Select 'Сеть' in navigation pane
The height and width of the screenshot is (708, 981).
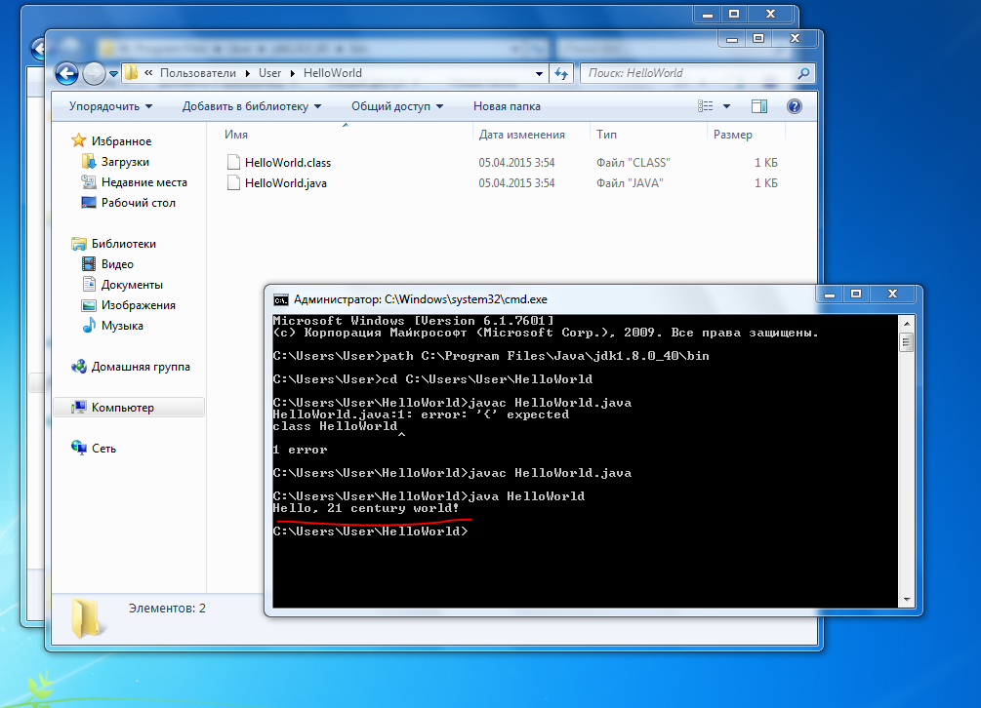pos(103,449)
